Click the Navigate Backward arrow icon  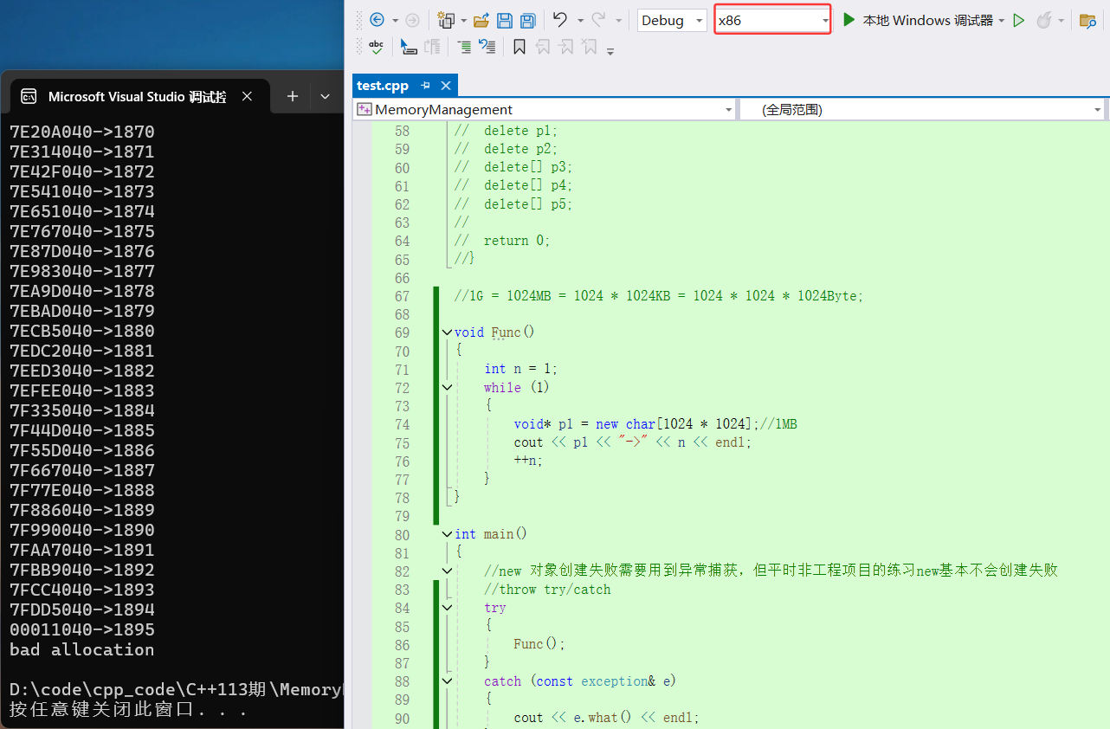[x=377, y=20]
